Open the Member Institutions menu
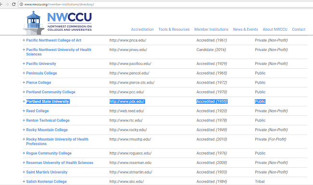313x185 pixels. click(211, 29)
